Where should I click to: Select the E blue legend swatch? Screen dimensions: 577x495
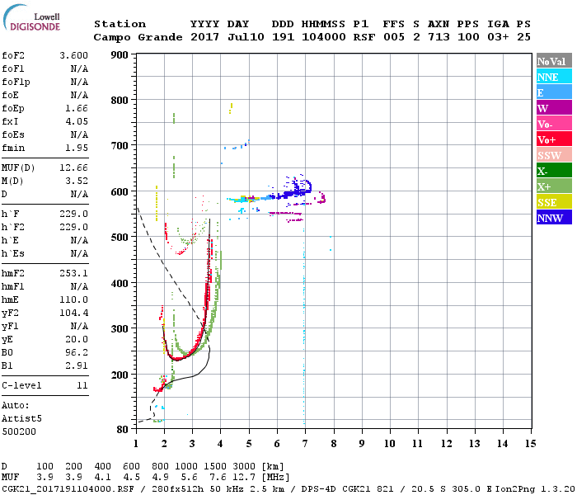[x=554, y=92]
